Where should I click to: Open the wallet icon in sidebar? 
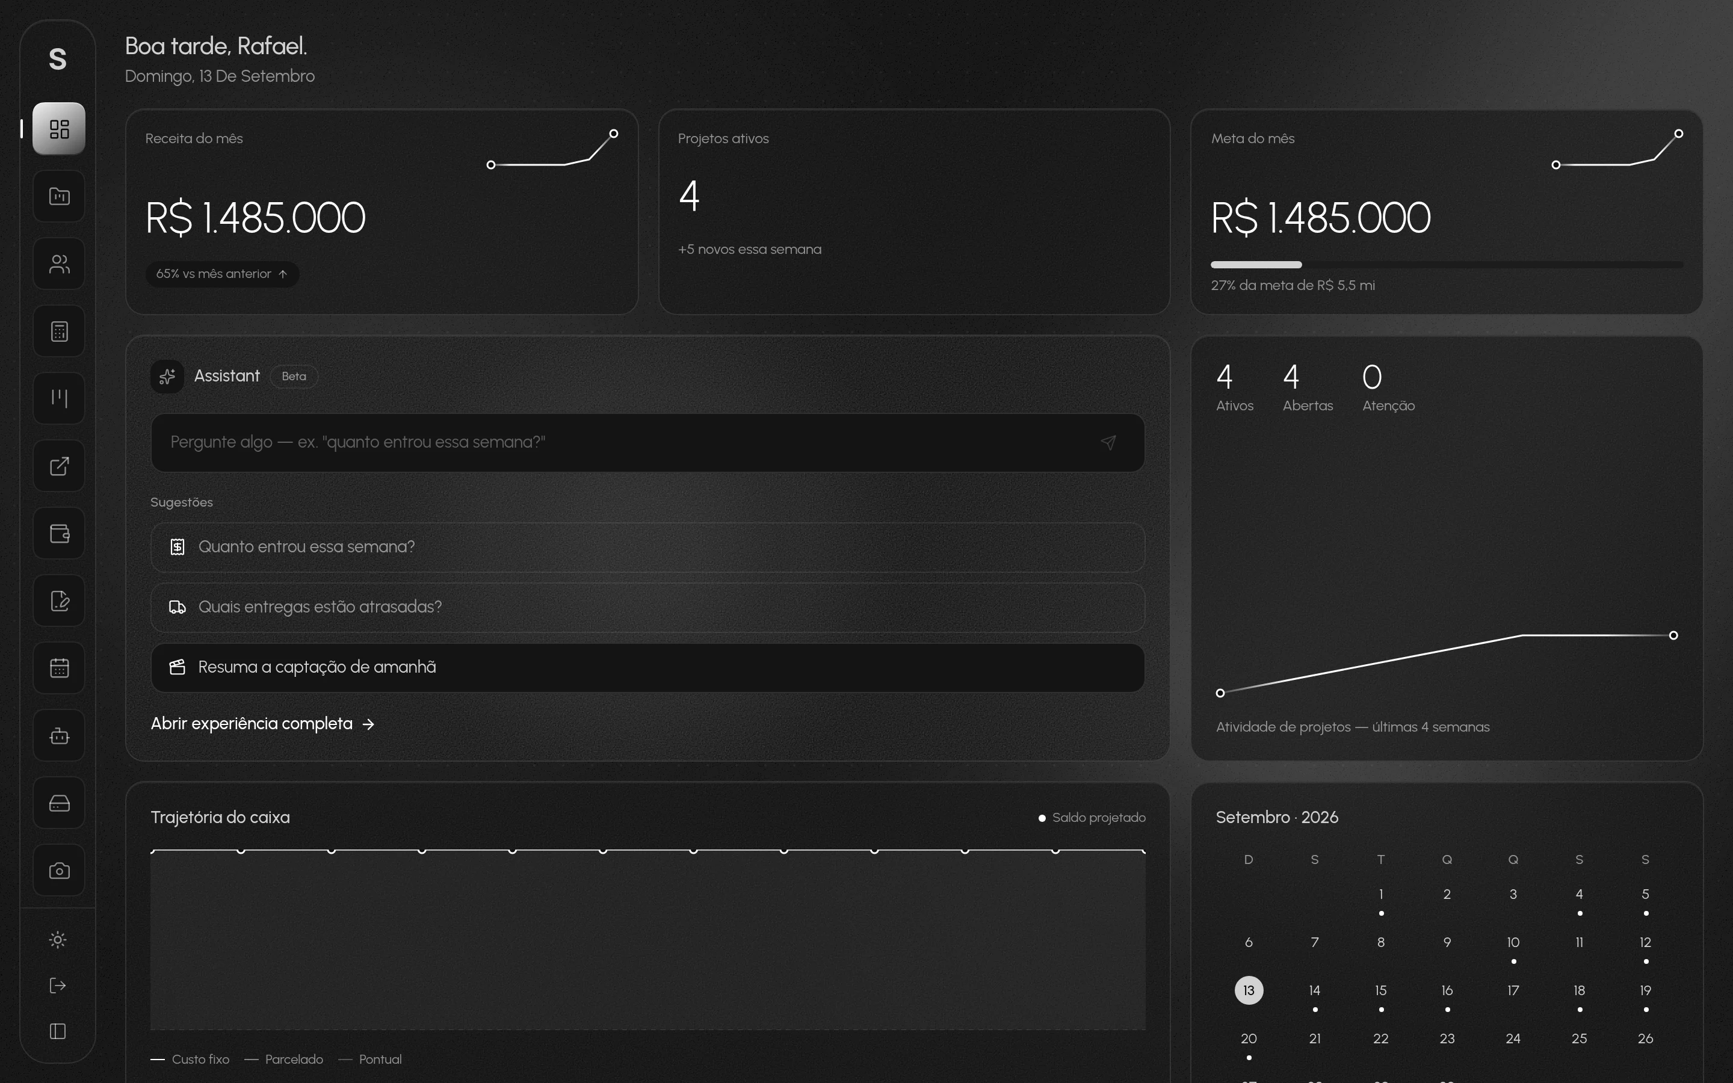(x=59, y=534)
